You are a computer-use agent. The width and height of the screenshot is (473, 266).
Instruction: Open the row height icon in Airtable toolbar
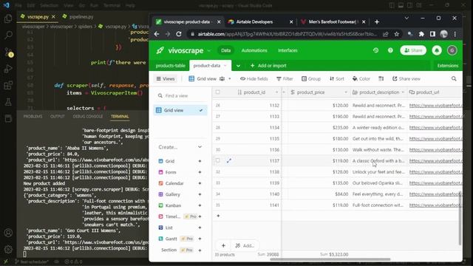(381, 79)
